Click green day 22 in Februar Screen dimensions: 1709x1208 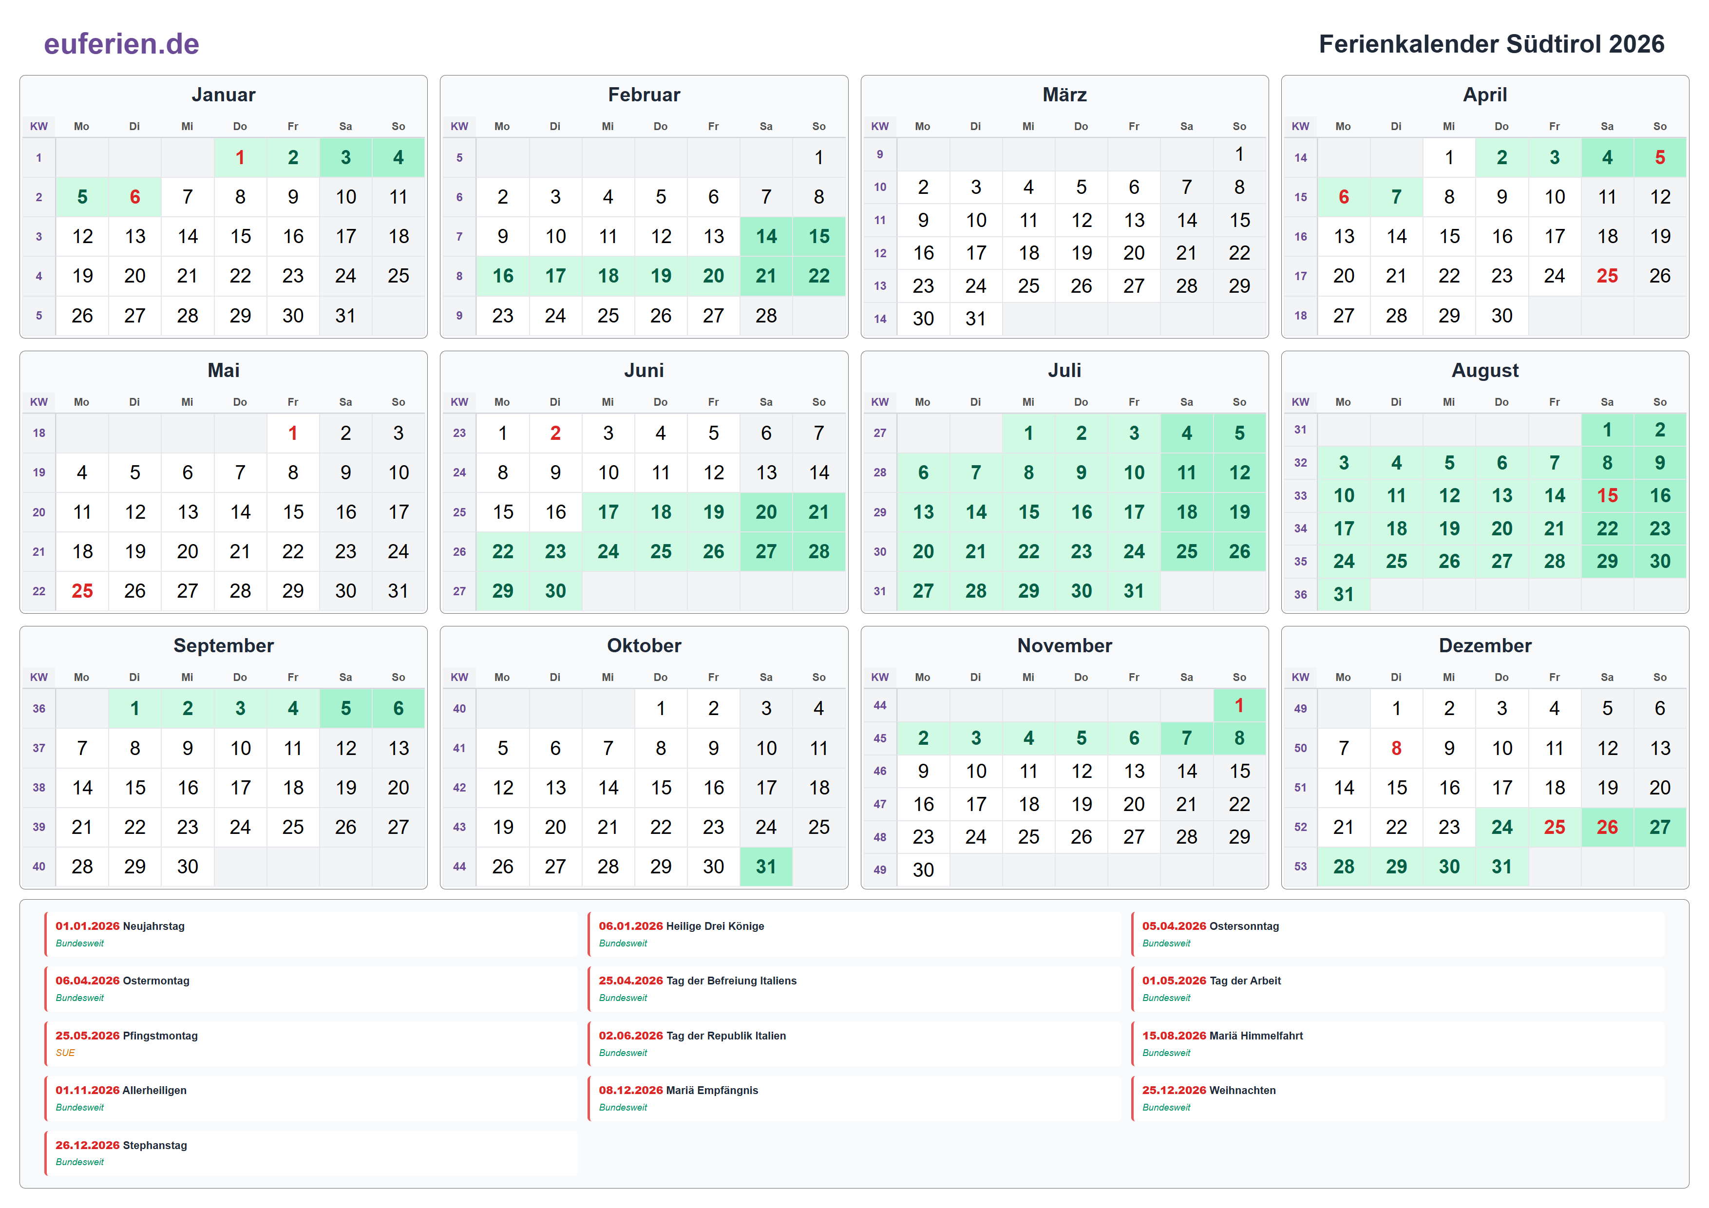tap(819, 275)
